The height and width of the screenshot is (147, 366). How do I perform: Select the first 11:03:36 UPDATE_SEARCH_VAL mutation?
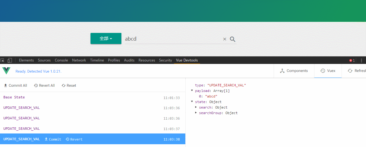click(x=93, y=108)
